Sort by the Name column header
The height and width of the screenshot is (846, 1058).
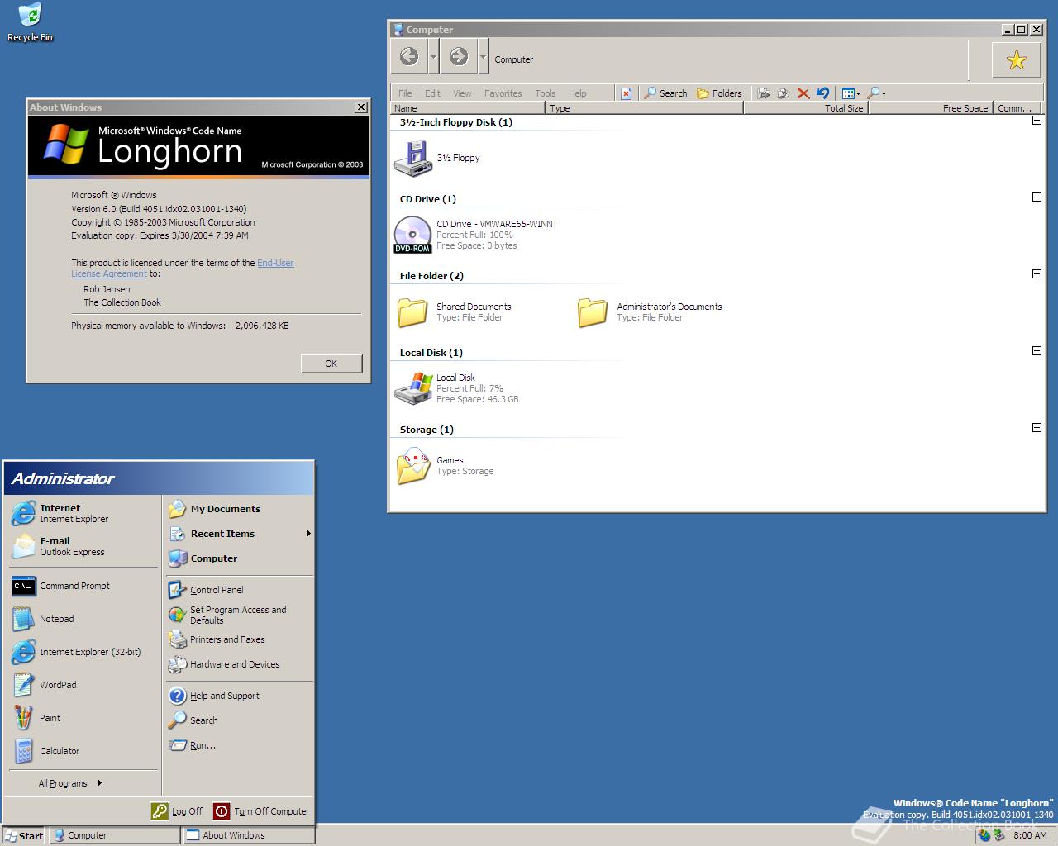pyautogui.click(x=468, y=108)
